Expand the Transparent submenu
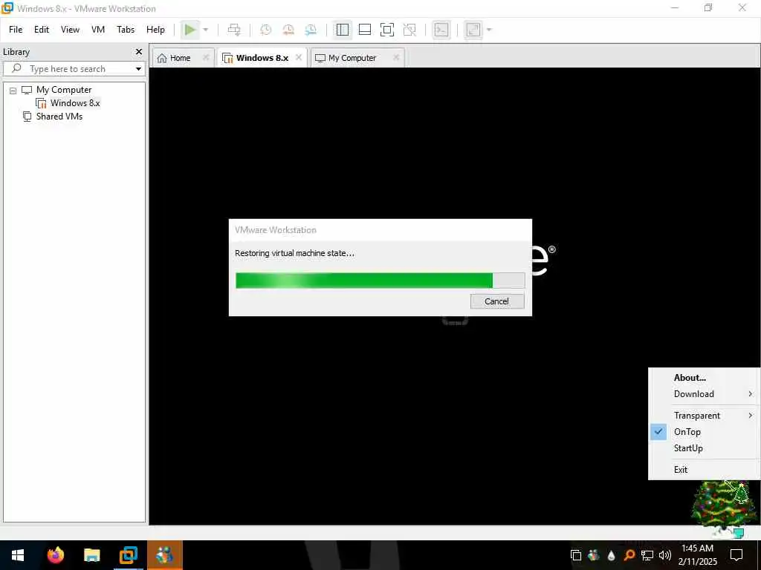The width and height of the screenshot is (761, 570). (x=705, y=416)
